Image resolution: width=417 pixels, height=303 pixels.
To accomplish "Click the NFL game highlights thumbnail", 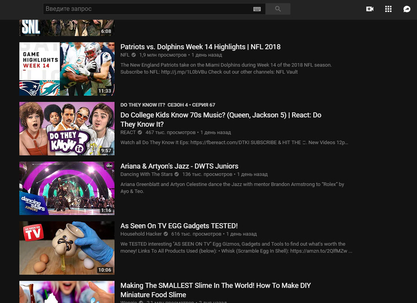I will click(x=66, y=69).
